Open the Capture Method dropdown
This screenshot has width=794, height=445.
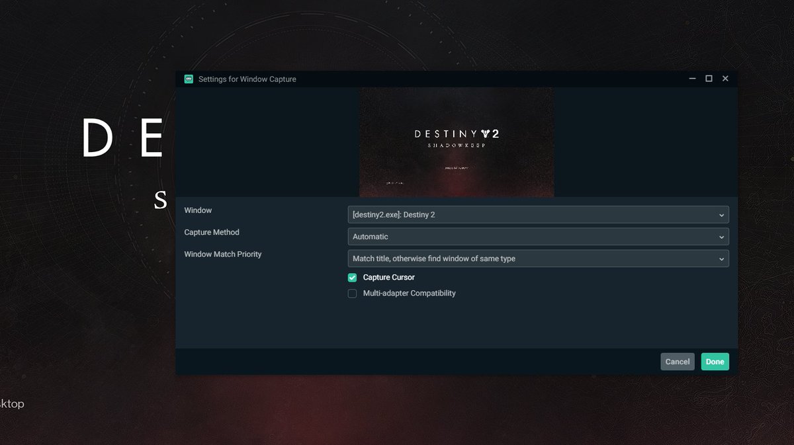pyautogui.click(x=538, y=237)
